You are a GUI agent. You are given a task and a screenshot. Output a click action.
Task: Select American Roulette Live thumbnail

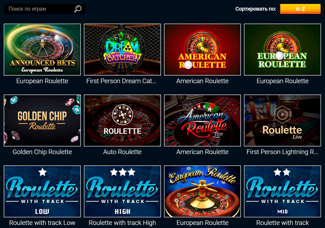coord(202,120)
